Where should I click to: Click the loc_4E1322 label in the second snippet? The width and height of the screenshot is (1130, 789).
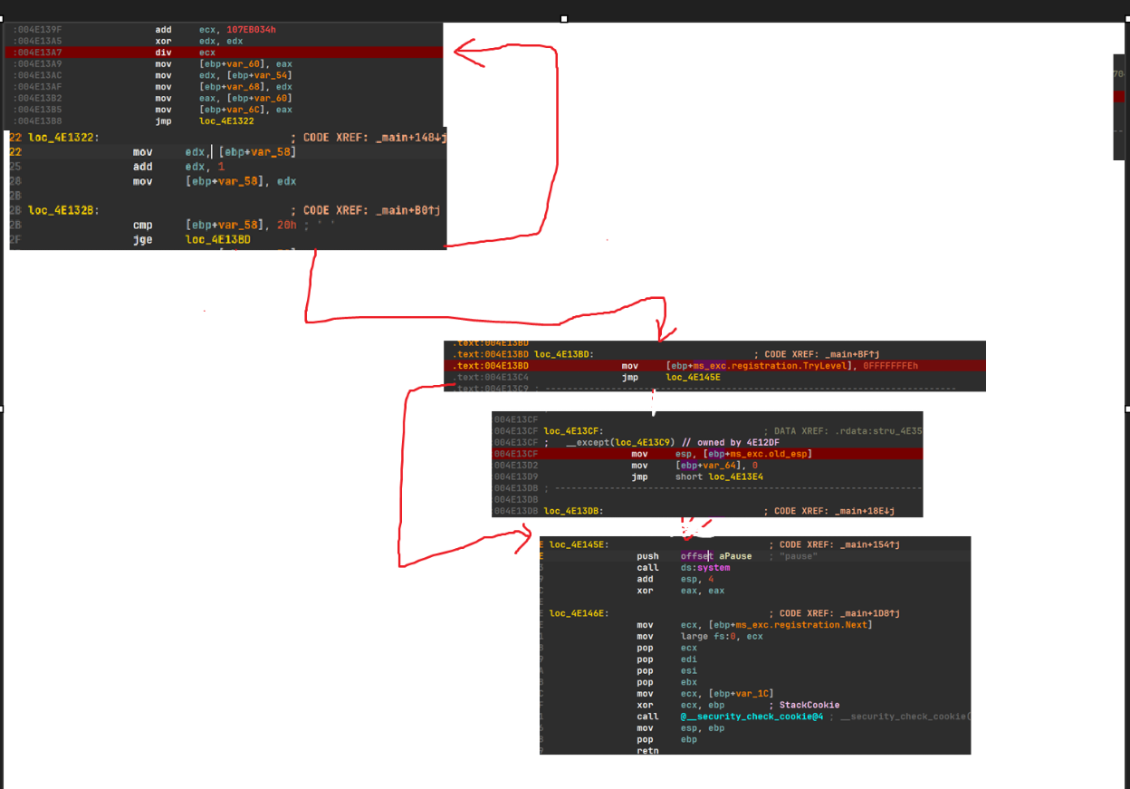[63, 137]
